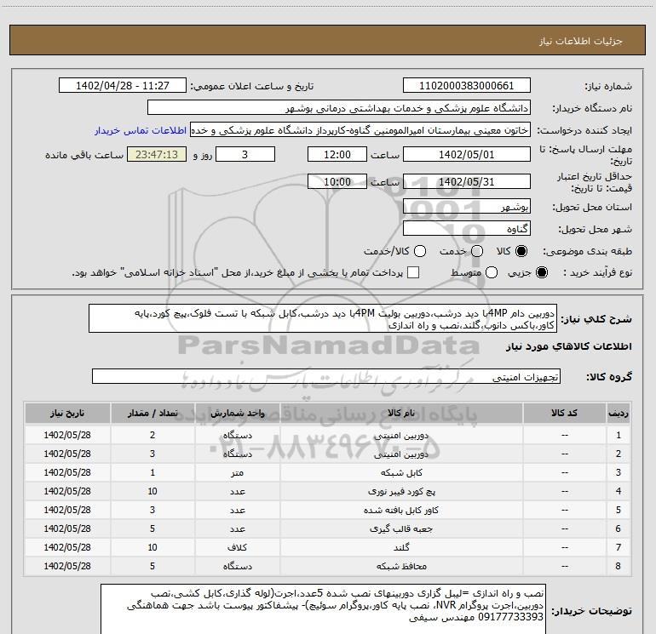The image size is (656, 634).
Task: Click the کد کالا column header
Action: [x=564, y=414]
